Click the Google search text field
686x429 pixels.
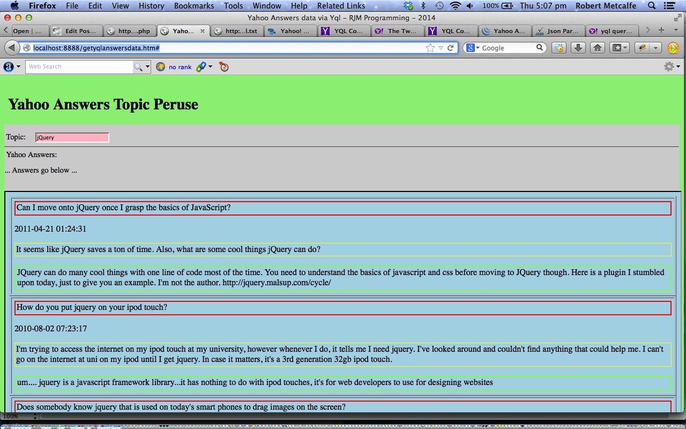(508, 48)
